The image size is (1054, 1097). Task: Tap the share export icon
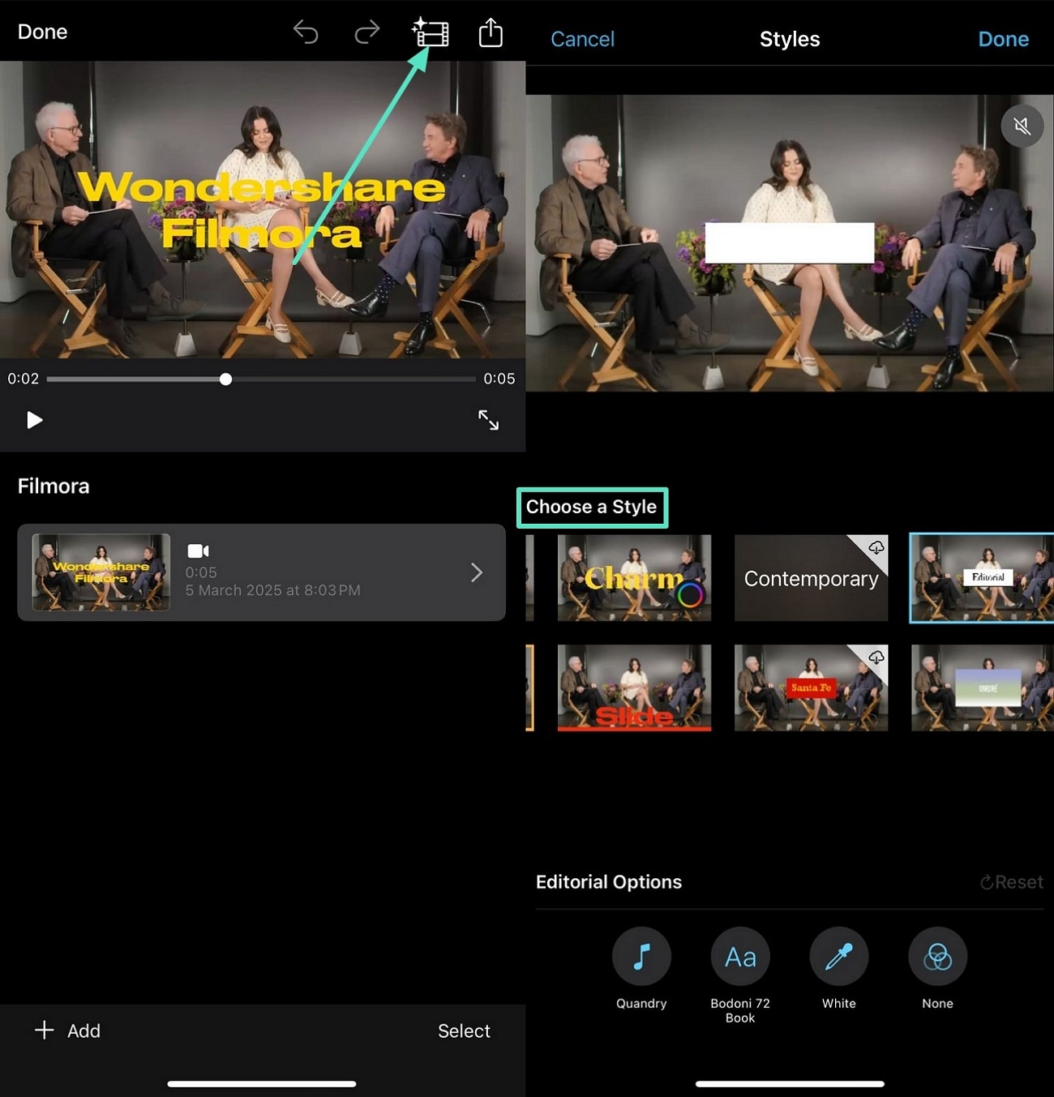[x=491, y=32]
